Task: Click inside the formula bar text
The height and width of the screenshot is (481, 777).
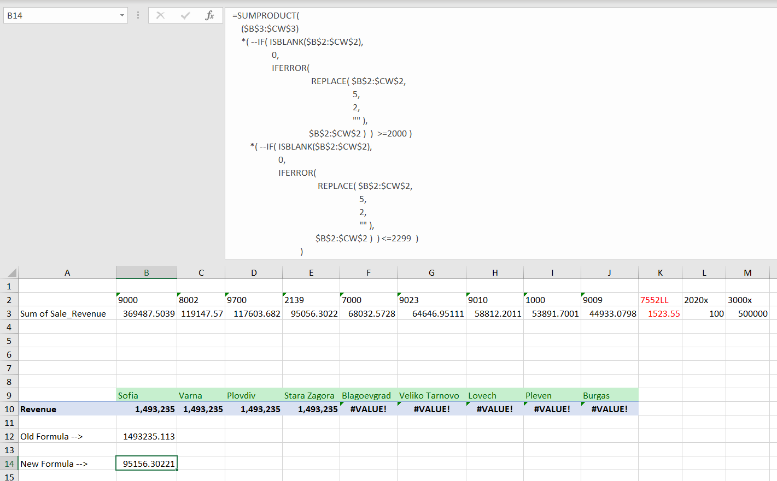Action: (x=500, y=133)
